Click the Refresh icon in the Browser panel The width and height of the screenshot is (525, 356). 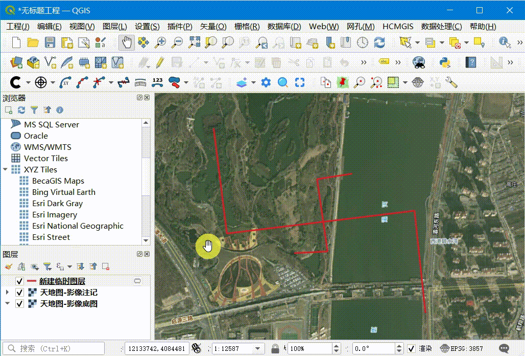point(21,110)
